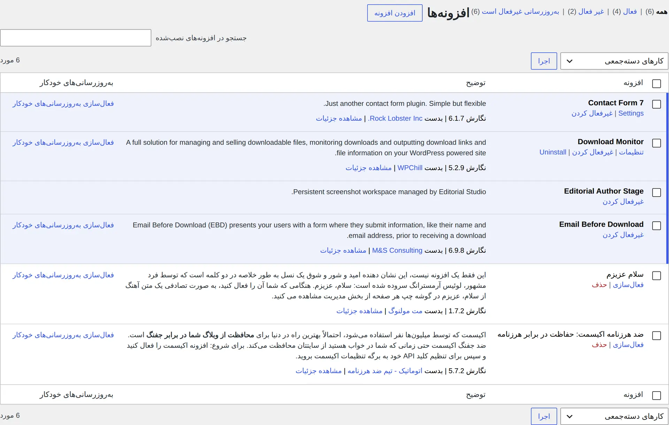This screenshot has width=669, height=425.
Task: View details for Contact Form 7
Action: coord(339,118)
